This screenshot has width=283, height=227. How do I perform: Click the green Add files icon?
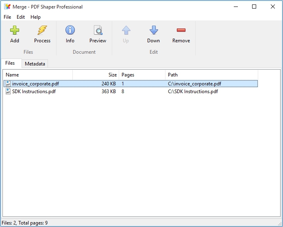click(x=15, y=30)
